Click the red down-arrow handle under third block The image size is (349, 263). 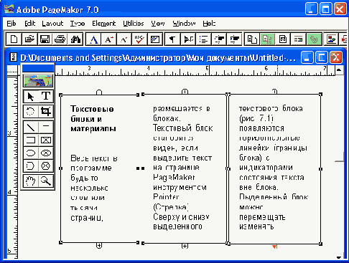tap(275, 247)
